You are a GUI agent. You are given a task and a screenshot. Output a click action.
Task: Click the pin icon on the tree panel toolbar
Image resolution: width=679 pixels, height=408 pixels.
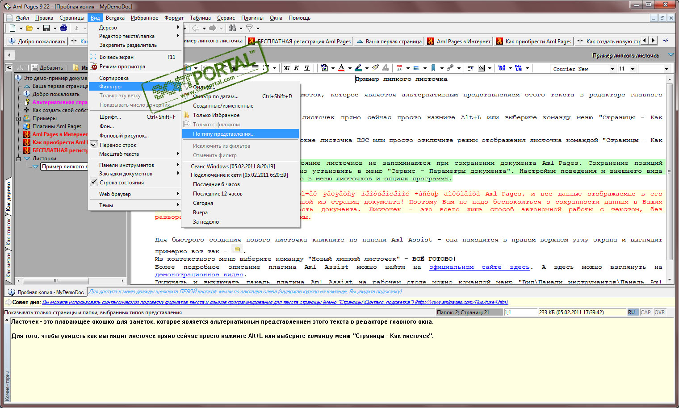click(x=9, y=67)
